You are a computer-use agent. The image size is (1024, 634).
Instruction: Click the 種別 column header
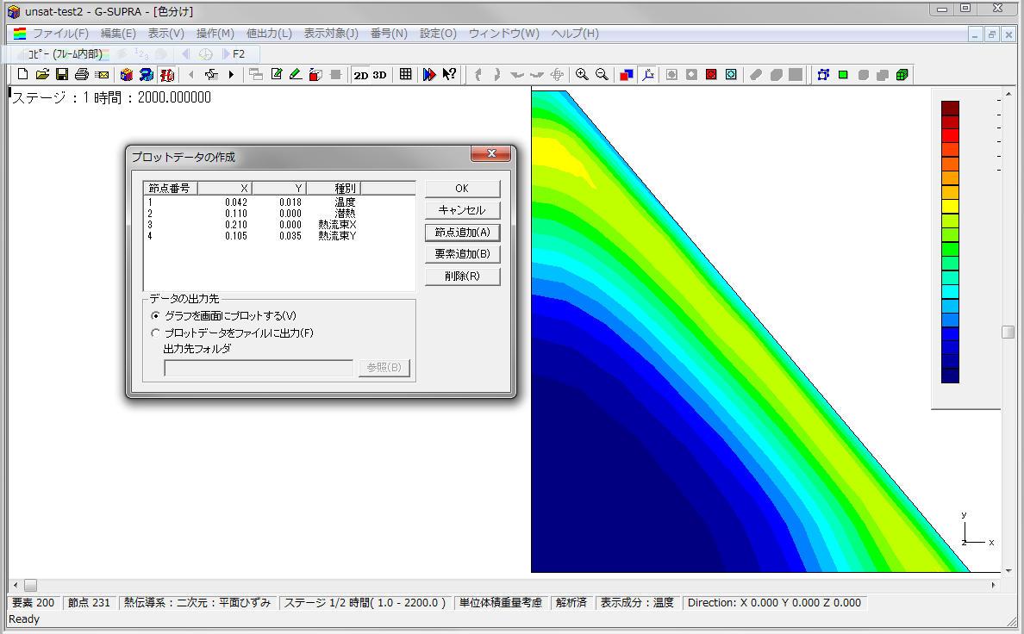(x=333, y=188)
